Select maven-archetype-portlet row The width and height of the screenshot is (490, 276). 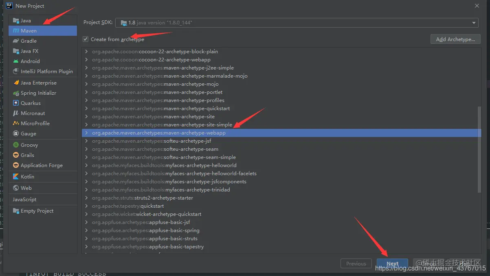281,92
